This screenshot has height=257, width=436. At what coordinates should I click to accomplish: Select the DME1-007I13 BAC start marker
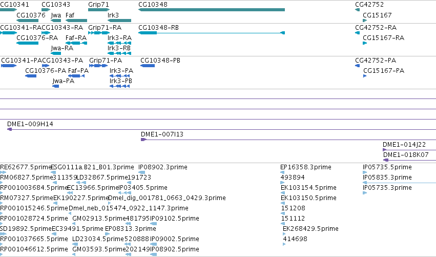click(143, 140)
